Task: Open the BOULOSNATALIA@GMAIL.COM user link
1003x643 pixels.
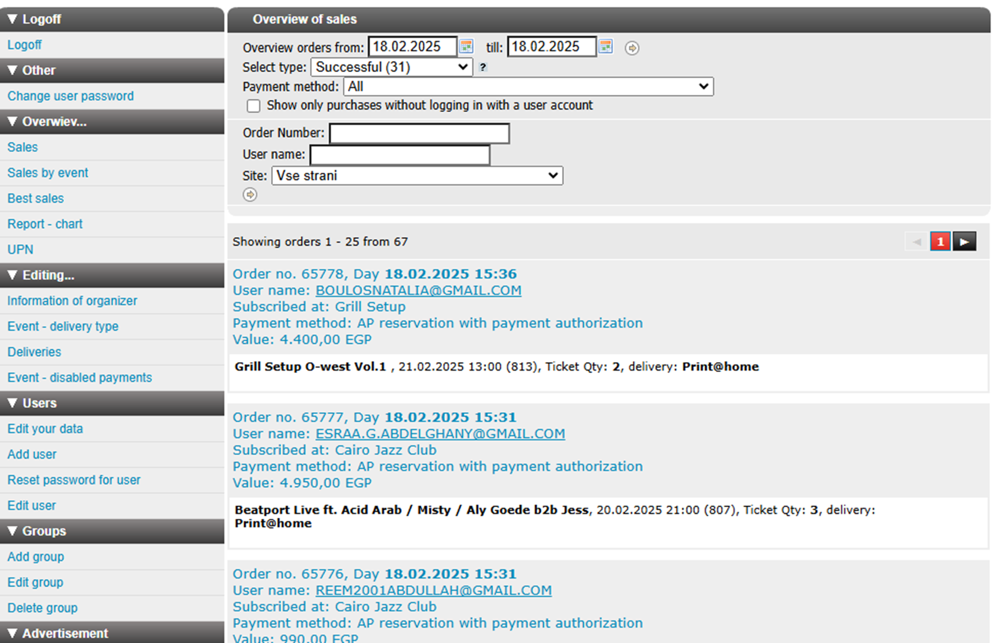Action: [419, 290]
